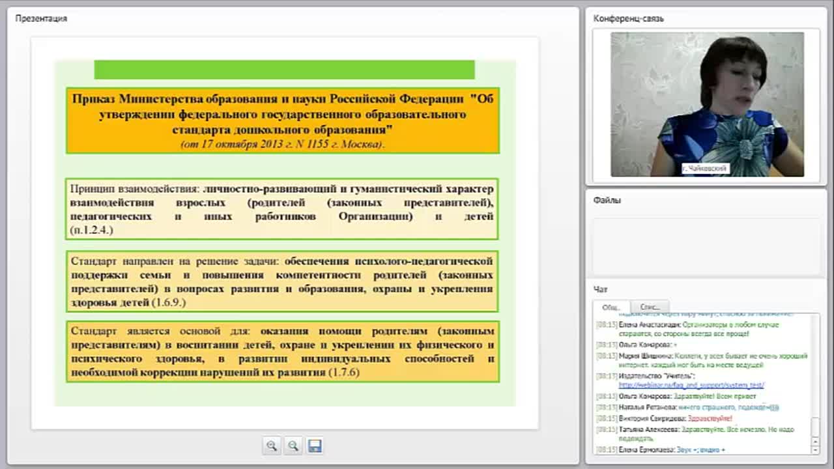Click Мария Шишкина's chat message

pos(702,360)
